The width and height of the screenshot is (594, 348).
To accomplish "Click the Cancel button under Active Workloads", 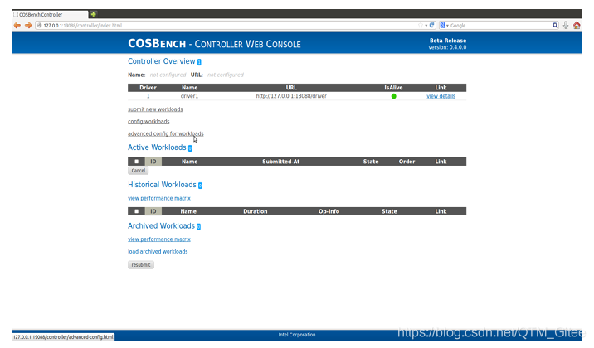I will click(139, 171).
